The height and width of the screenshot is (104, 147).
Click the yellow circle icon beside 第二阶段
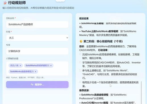(x=81, y=41)
